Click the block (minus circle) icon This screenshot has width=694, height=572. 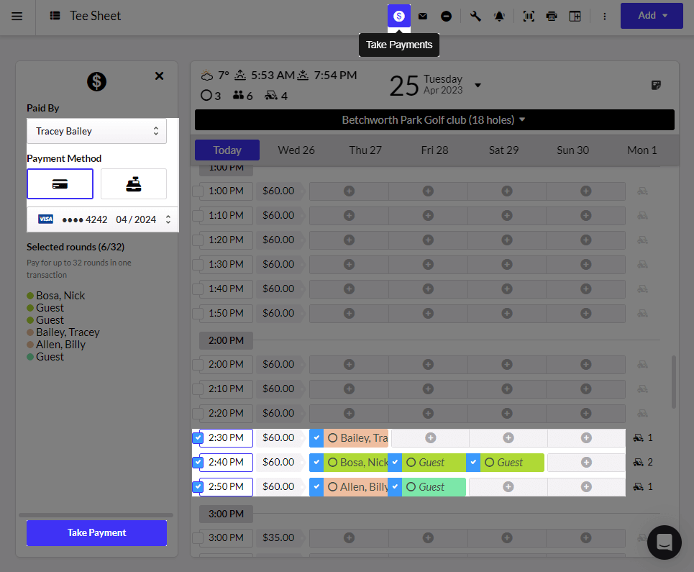click(446, 17)
